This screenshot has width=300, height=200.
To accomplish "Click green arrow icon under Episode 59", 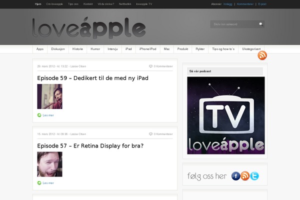I will point(39,115).
